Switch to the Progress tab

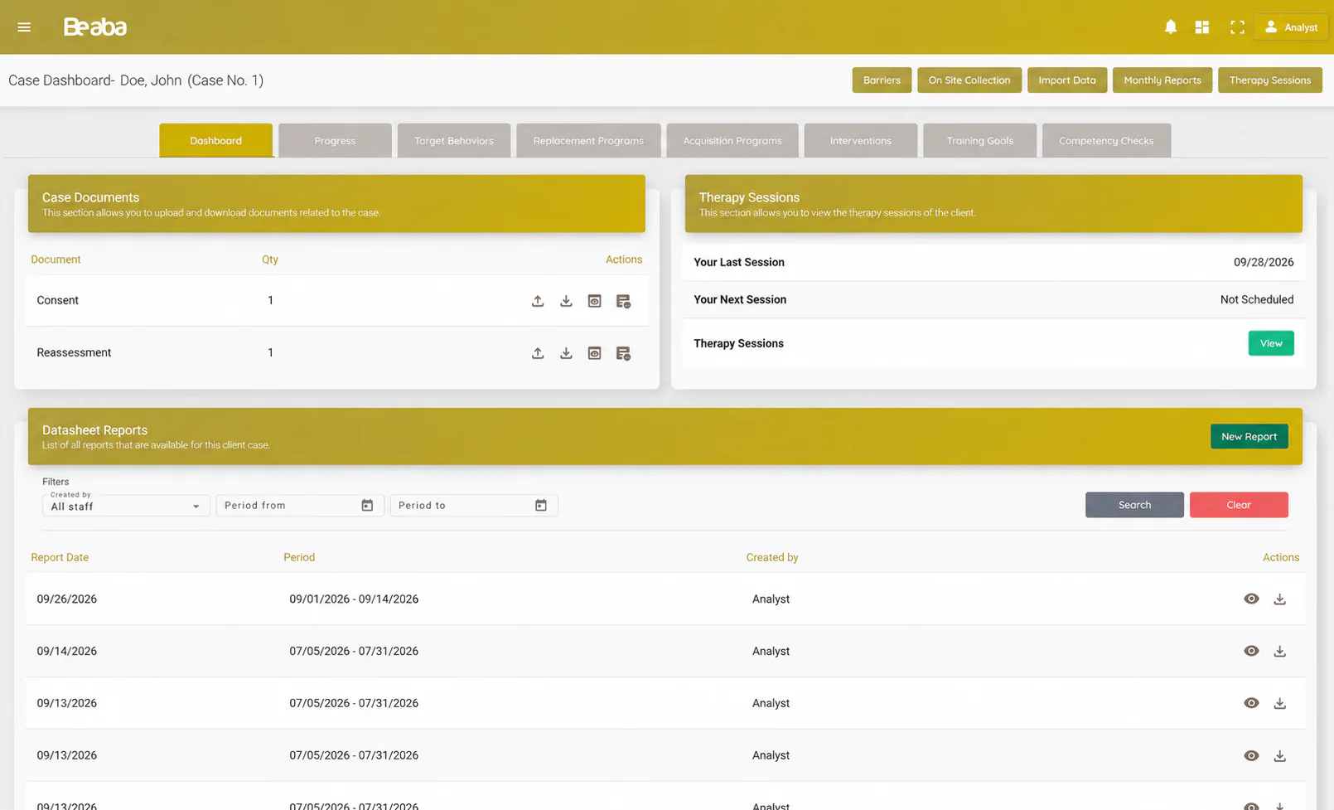pyautogui.click(x=335, y=141)
